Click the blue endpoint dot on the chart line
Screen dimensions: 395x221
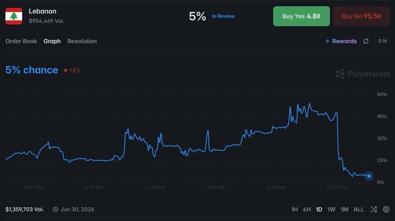coord(369,176)
